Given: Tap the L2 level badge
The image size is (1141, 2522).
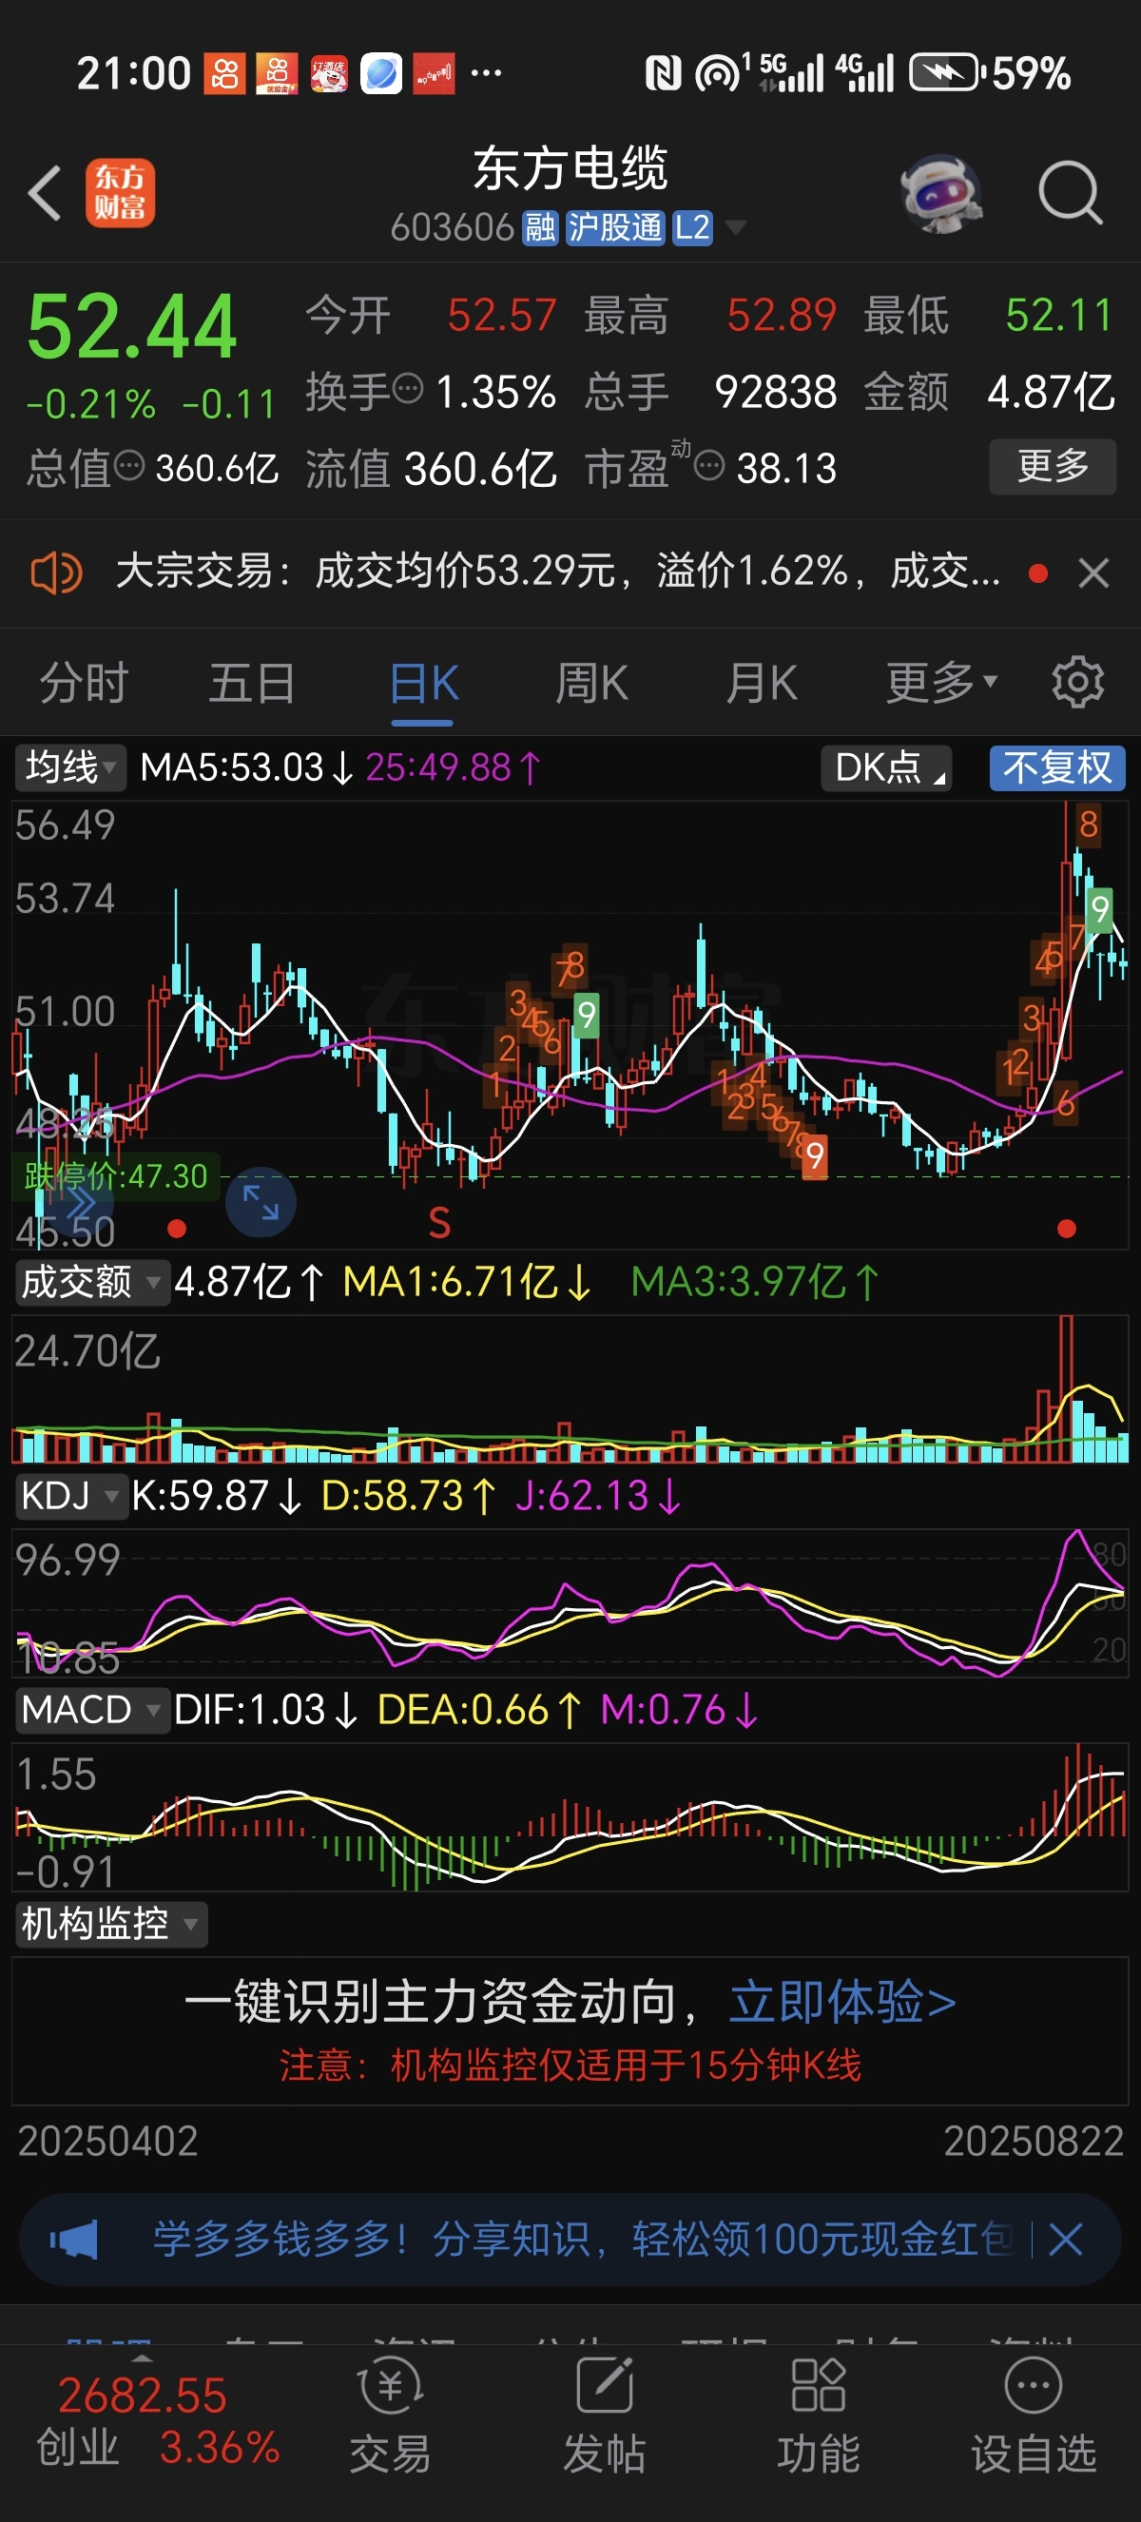Looking at the screenshot, I should coord(692,228).
